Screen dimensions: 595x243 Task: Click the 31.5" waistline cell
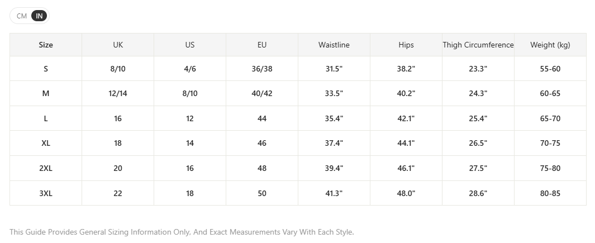tap(334, 69)
